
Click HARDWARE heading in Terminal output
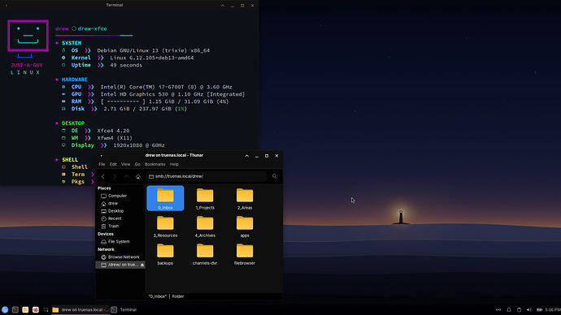75,80
